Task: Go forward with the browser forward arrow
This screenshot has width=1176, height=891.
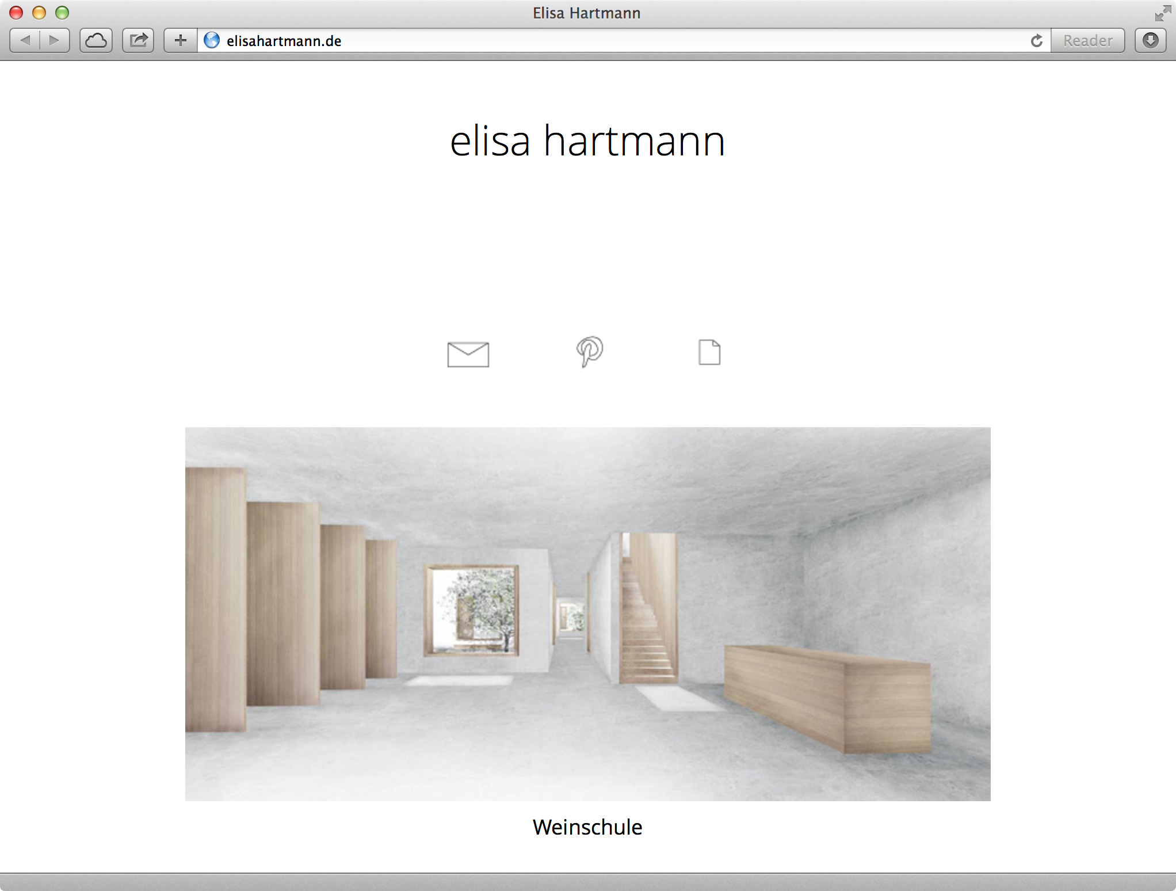Action: coord(55,40)
